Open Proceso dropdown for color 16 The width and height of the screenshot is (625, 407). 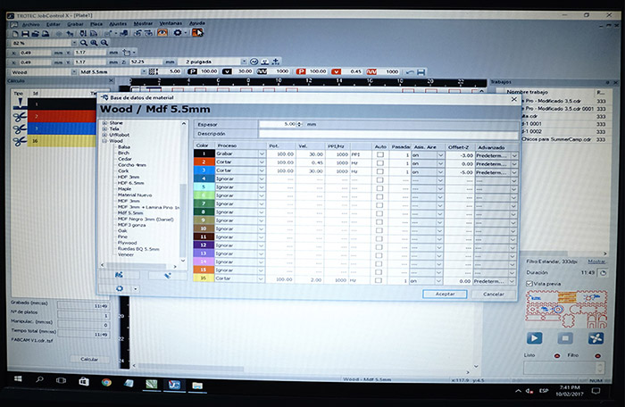click(x=261, y=279)
